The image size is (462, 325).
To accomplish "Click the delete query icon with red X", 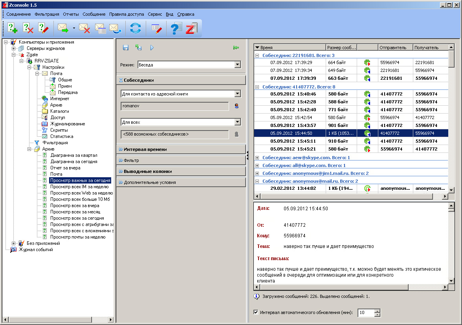I will click(28, 28).
